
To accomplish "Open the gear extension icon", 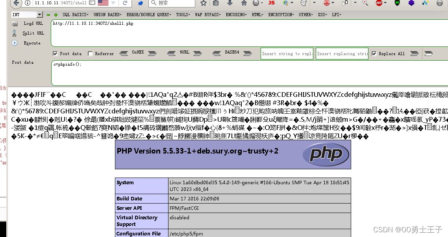I will pyautogui.click(x=440, y=3).
